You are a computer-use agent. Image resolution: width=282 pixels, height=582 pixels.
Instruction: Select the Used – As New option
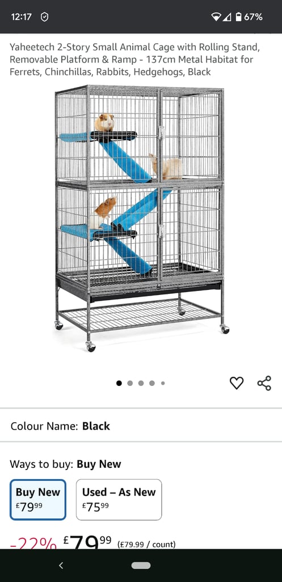pyautogui.click(x=119, y=500)
